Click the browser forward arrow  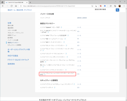7,6
